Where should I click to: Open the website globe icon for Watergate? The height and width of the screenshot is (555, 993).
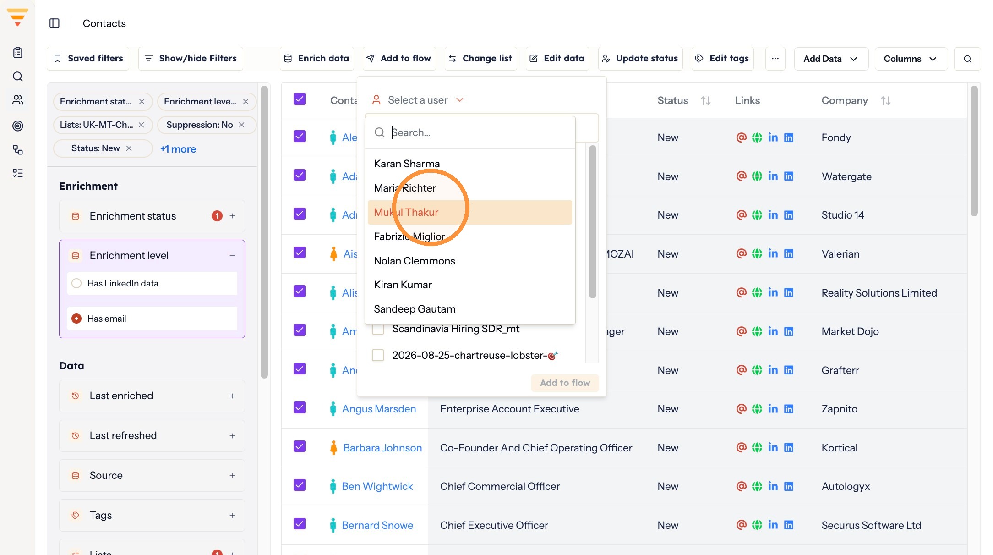757,176
